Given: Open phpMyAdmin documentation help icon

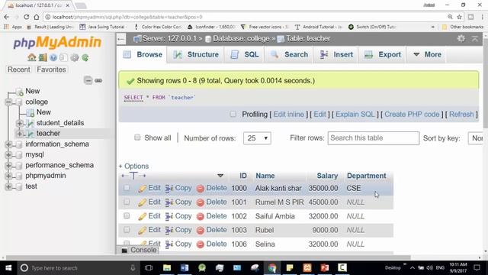Looking at the screenshot, I should click(53, 58).
